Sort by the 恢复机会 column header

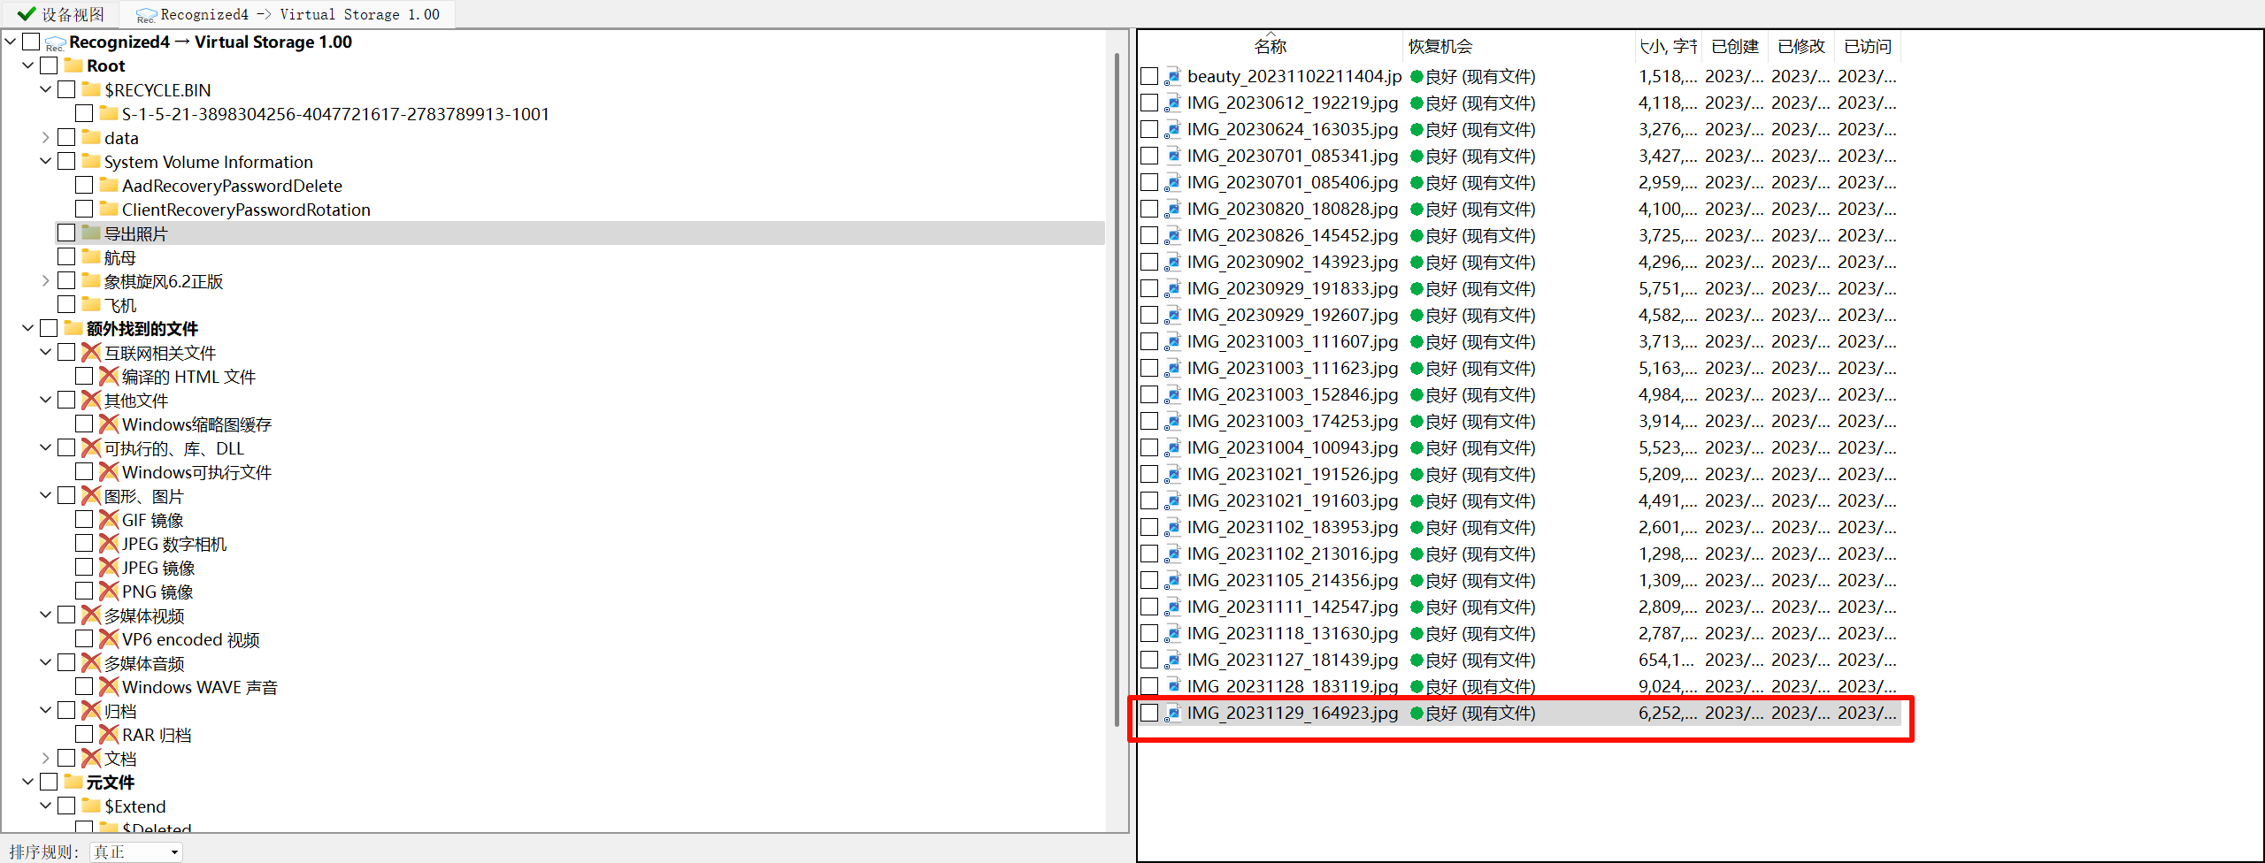click(1518, 47)
